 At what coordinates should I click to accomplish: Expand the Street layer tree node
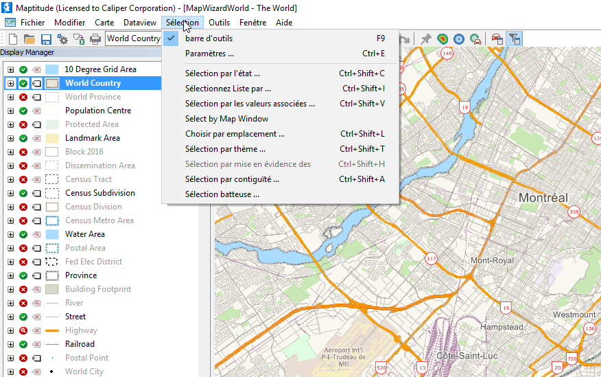(10, 317)
